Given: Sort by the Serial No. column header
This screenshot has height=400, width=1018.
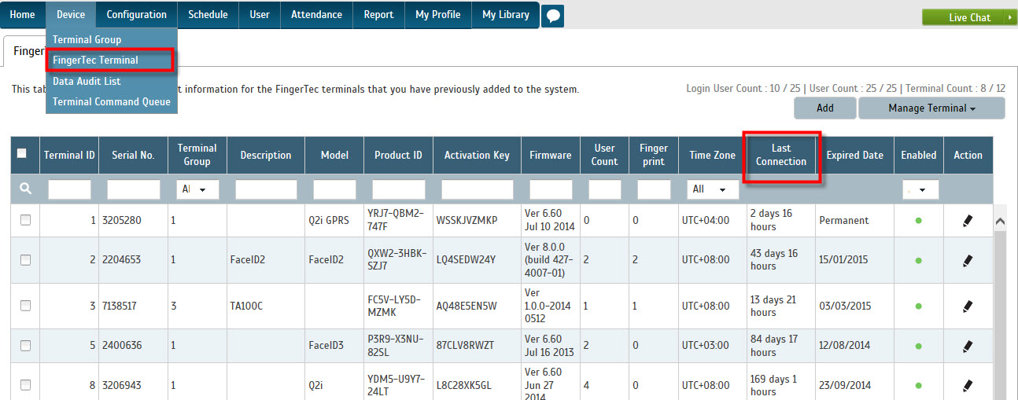Looking at the screenshot, I should coord(133,155).
